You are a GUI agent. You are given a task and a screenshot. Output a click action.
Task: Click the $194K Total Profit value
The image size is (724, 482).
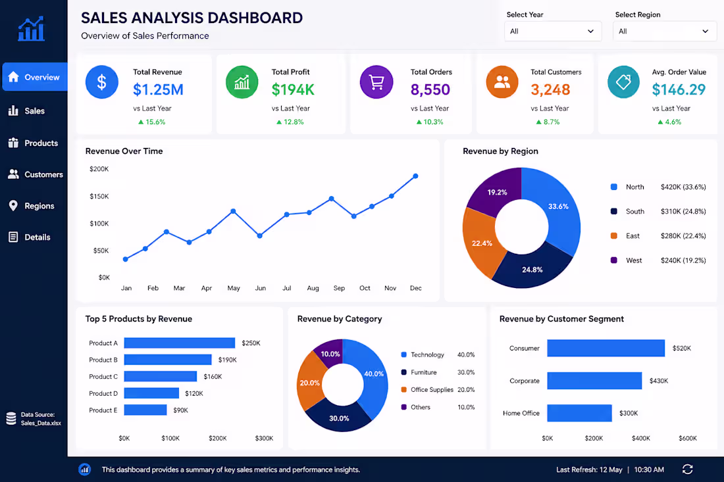293,89
